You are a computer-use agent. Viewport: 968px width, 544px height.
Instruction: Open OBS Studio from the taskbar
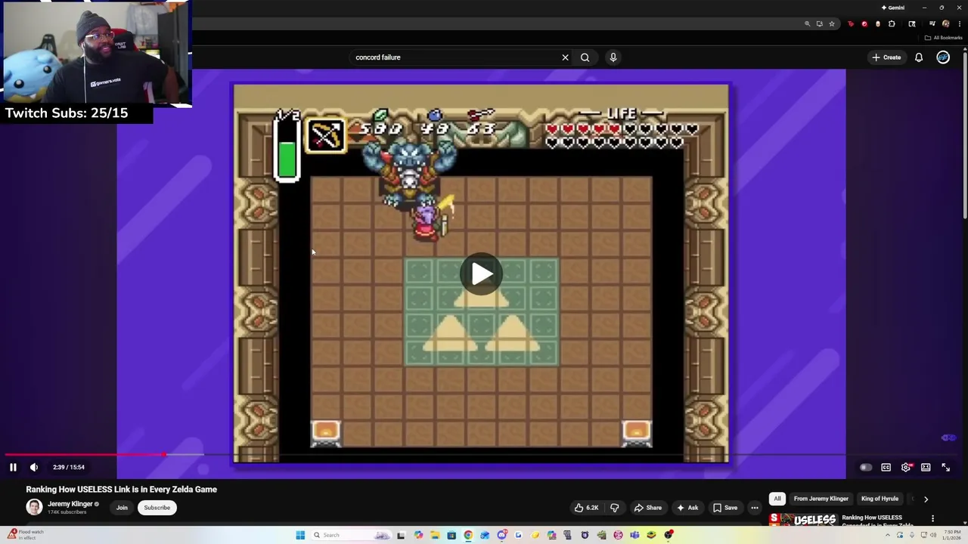pos(669,535)
